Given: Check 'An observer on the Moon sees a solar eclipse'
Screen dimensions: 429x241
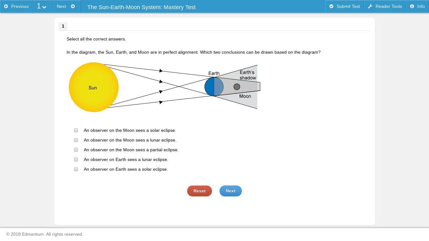Looking at the screenshot, I should 76,130.
